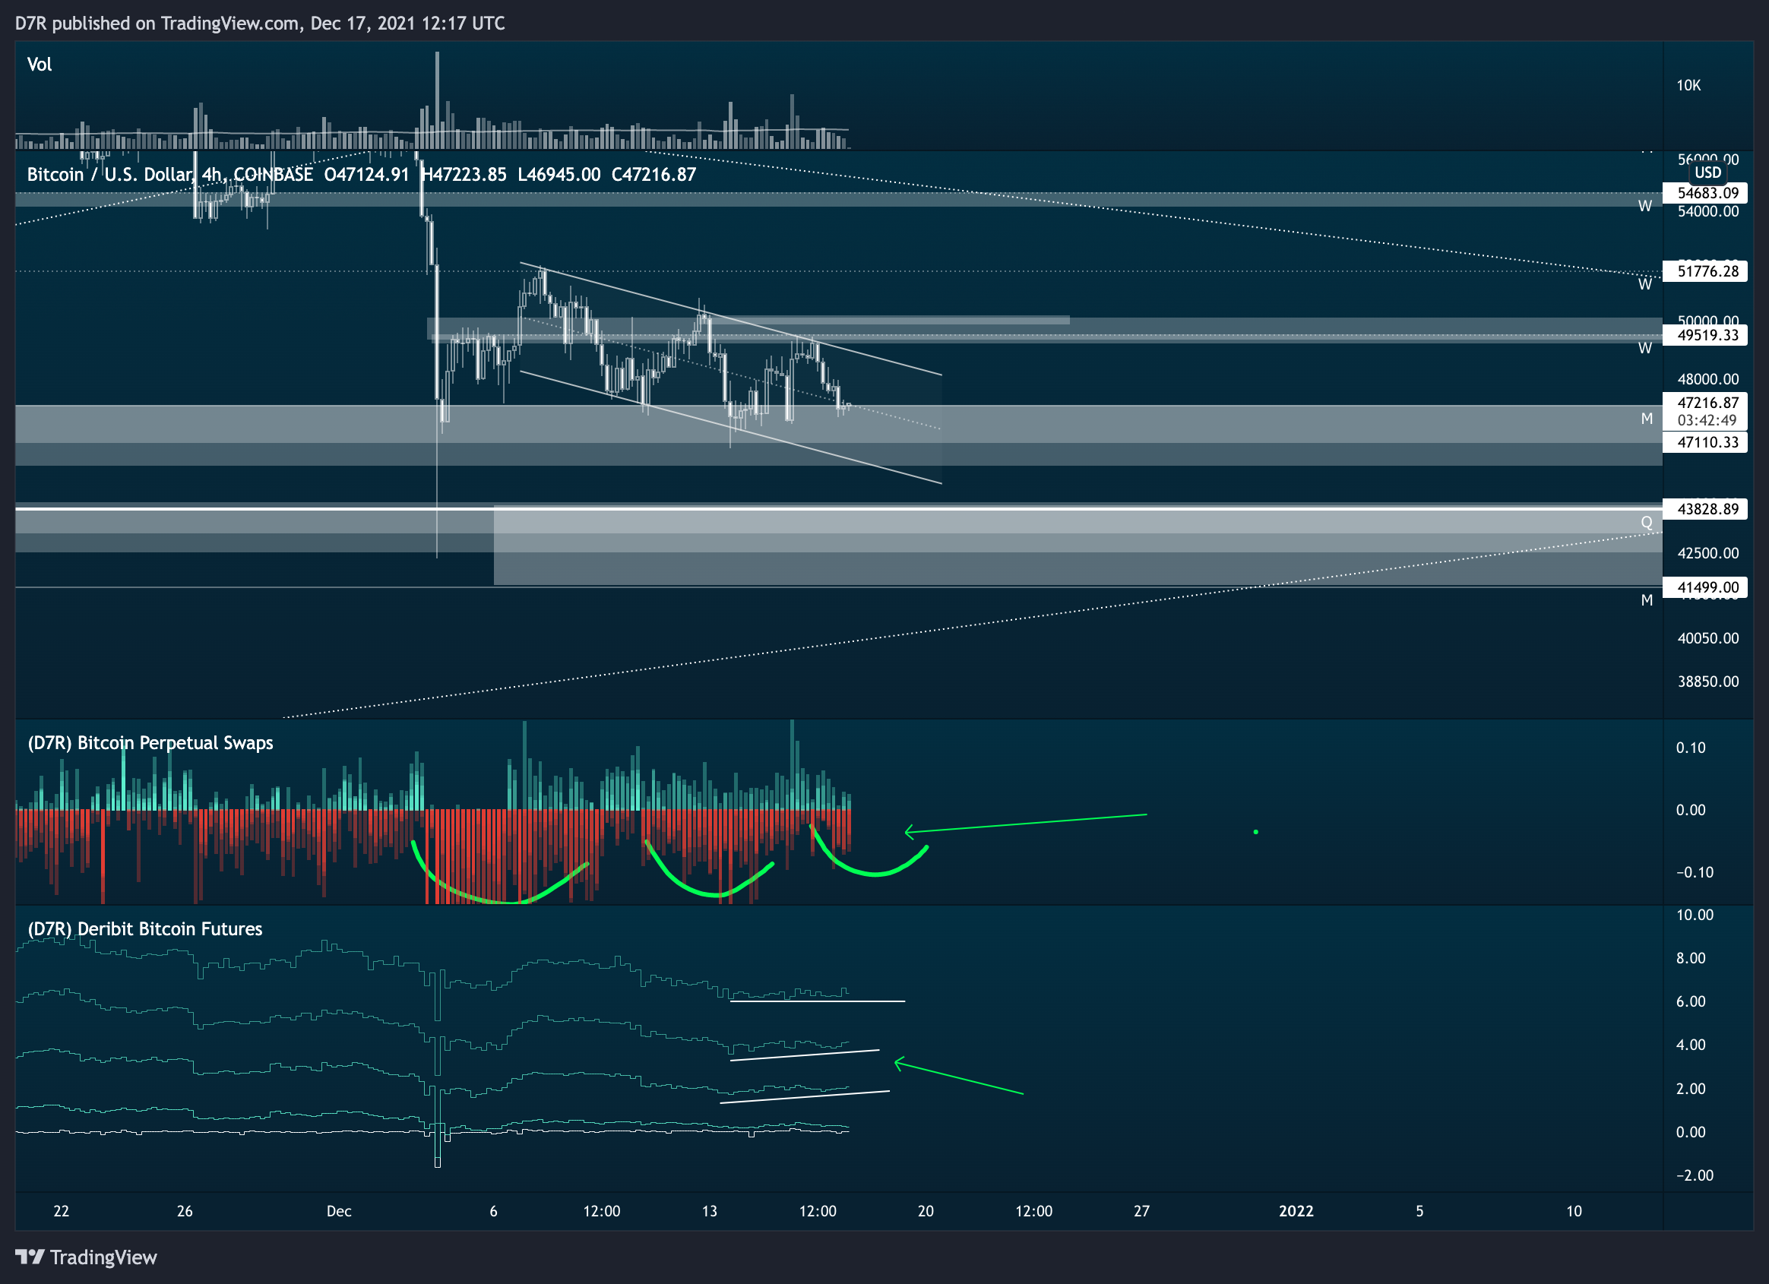Screen dimensions: 1769x1284
Task: Click the W marker near 54683.09 level
Action: tap(1645, 207)
